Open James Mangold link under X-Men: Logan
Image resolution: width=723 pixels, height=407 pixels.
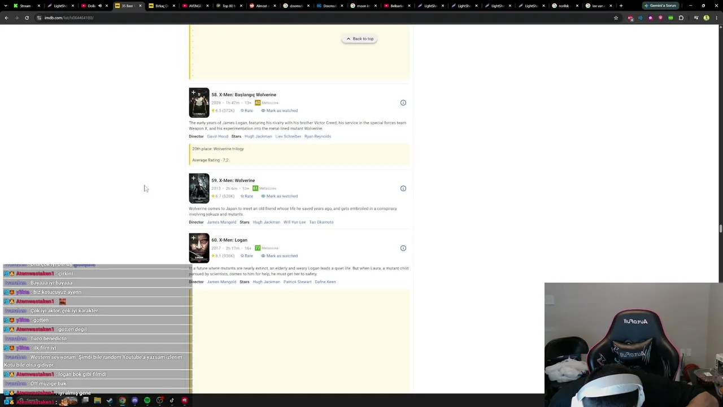coord(221,282)
